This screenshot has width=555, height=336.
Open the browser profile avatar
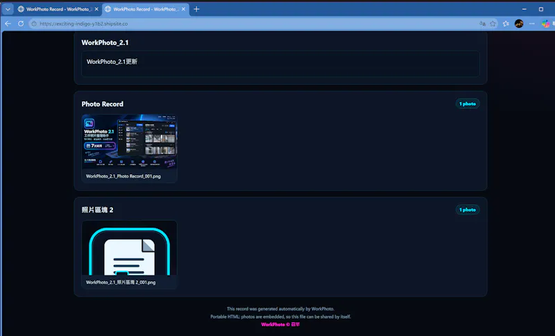(519, 24)
